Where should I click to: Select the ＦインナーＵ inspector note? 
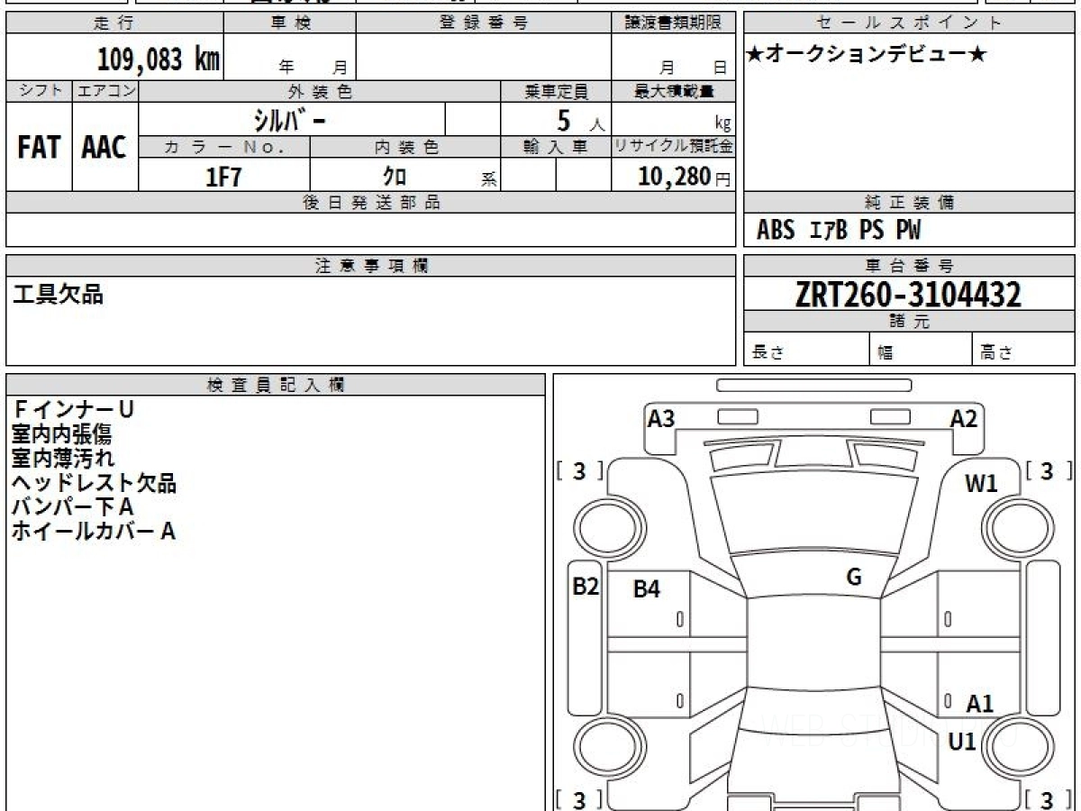(73, 410)
